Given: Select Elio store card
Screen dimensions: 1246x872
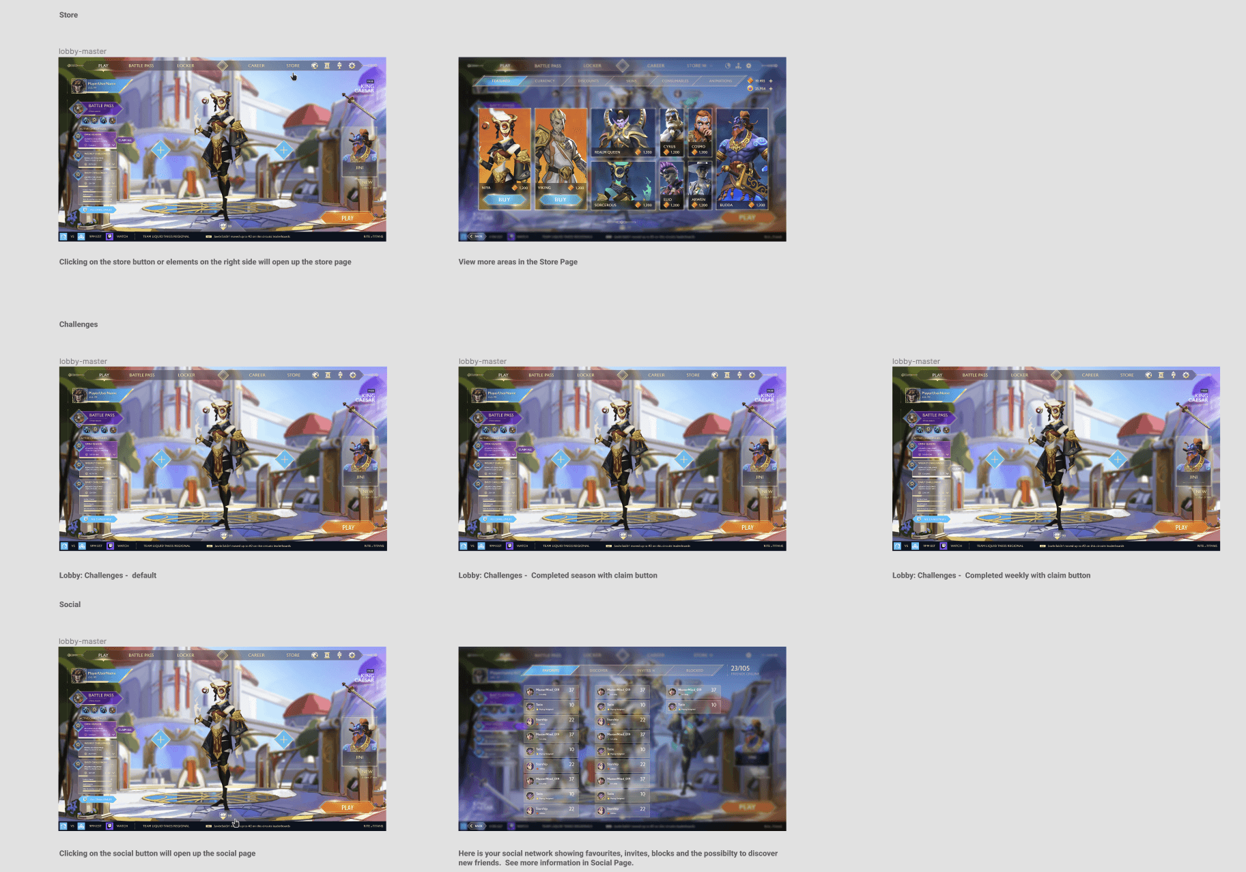Looking at the screenshot, I should pos(671,184).
